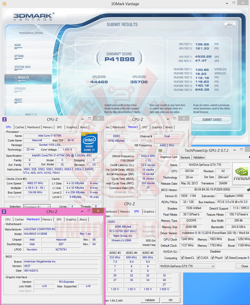Switch to Graphics tab in Memory CPU-Z window
Viewport: 250px width, 305px height.
point(157,127)
